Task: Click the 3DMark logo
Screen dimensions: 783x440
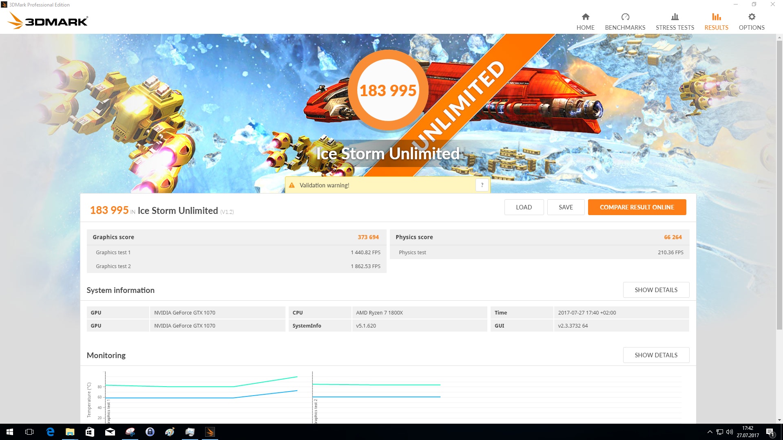Action: pos(48,20)
